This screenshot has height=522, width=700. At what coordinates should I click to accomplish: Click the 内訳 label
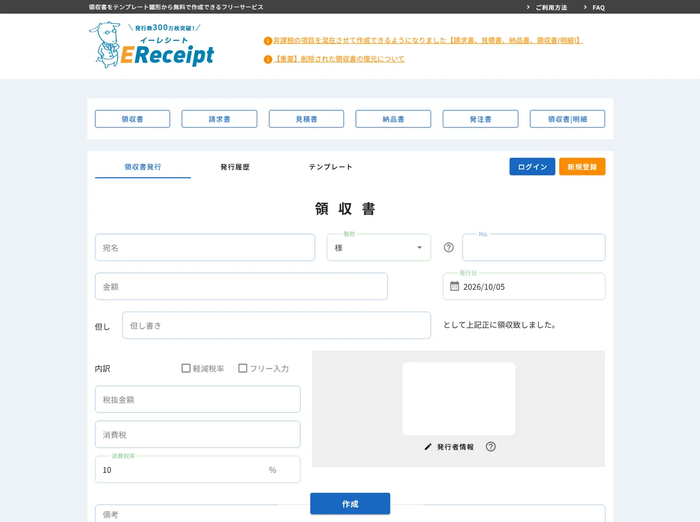point(103,369)
